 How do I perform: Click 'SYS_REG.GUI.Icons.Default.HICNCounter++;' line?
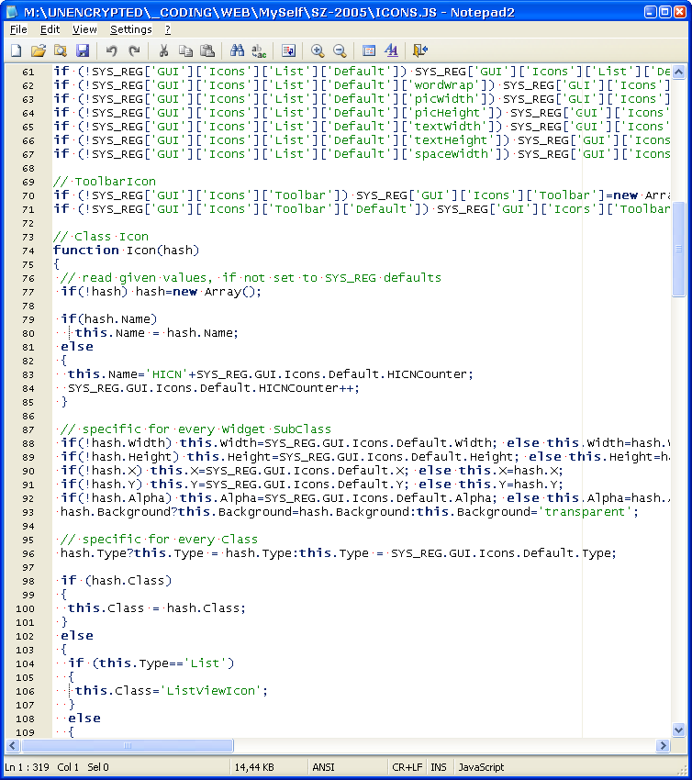214,388
